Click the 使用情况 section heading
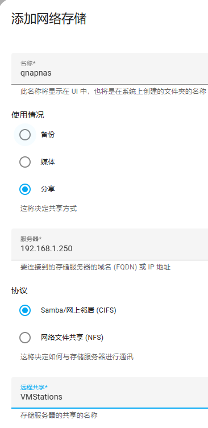This screenshot has height=428, width=208. [x=28, y=115]
